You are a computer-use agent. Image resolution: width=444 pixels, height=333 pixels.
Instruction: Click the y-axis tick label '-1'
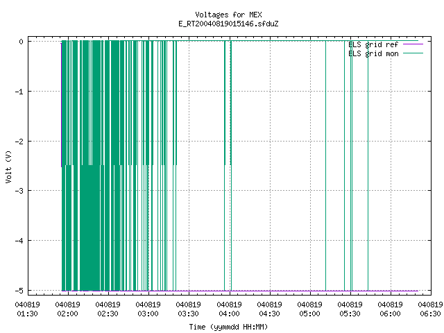19,92
